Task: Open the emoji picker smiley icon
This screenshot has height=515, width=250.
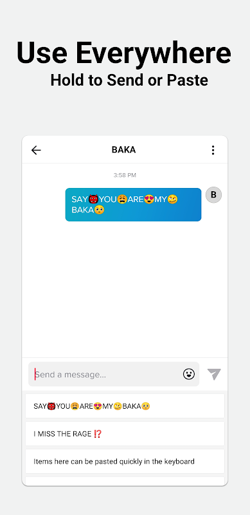Action: pos(189,374)
